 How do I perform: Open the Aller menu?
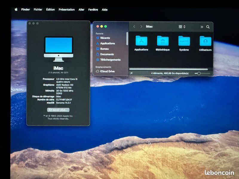coord(81,10)
